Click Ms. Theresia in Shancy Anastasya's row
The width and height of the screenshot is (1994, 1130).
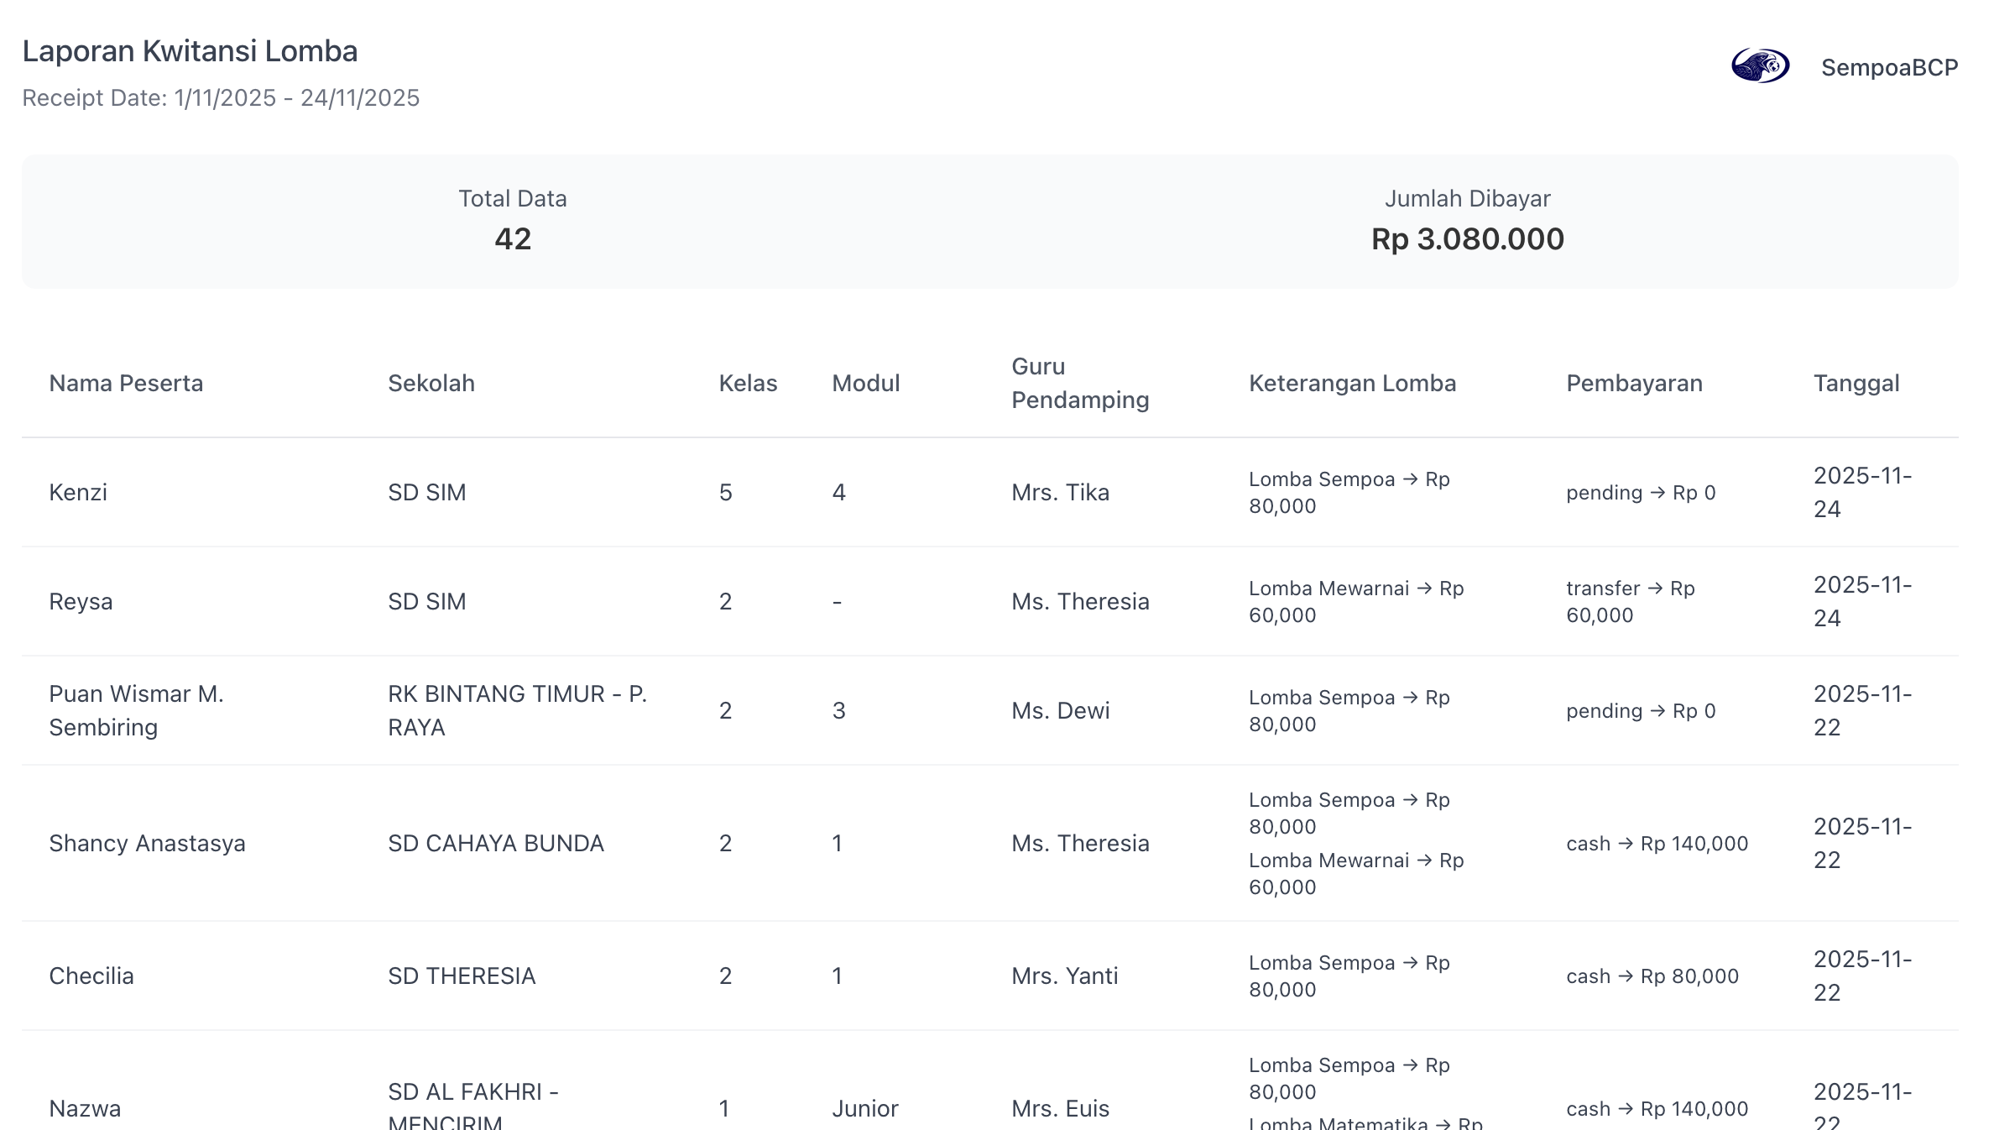coord(1080,843)
